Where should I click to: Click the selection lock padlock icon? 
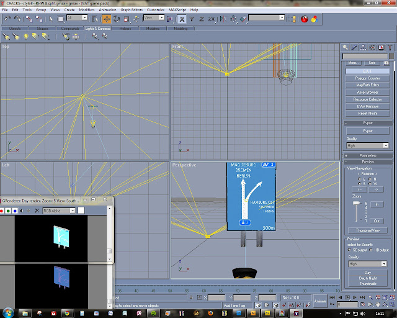pyautogui.click(x=191, y=298)
